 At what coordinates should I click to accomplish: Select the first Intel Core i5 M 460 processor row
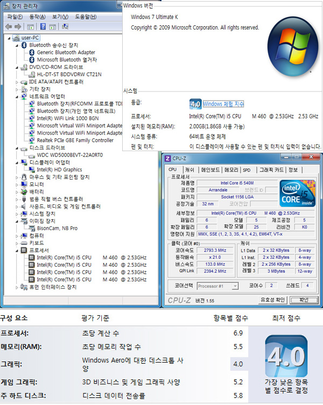[92, 258]
